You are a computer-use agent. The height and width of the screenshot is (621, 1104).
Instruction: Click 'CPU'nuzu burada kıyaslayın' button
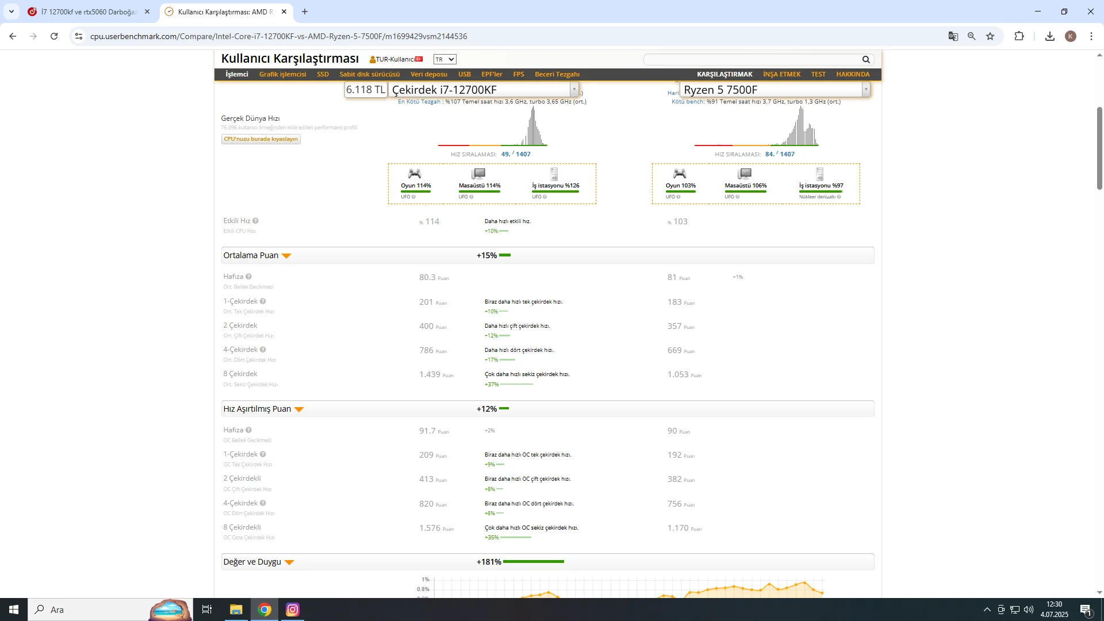coord(260,139)
